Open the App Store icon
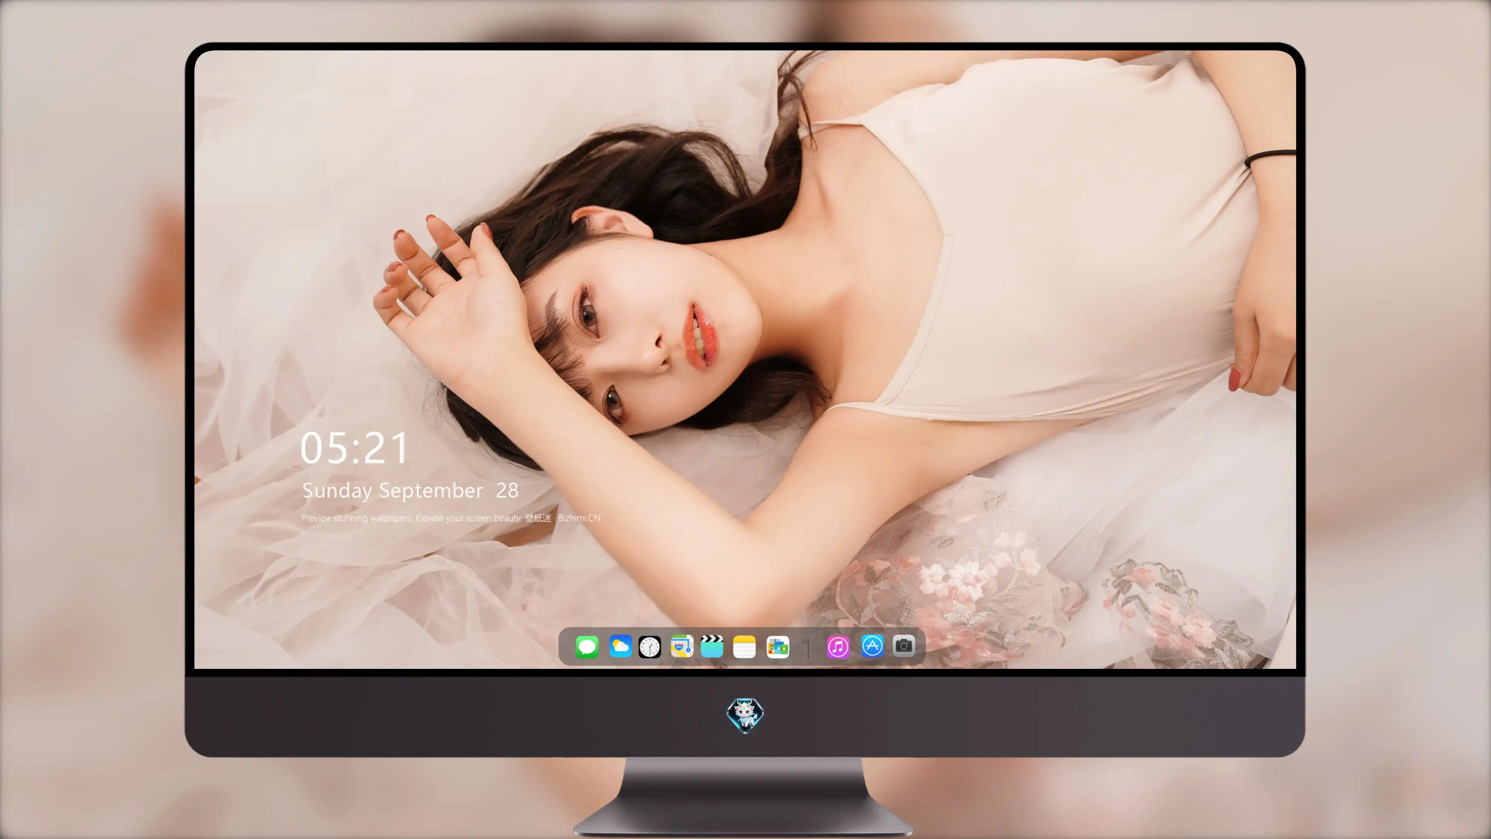The image size is (1491, 839). click(x=872, y=646)
